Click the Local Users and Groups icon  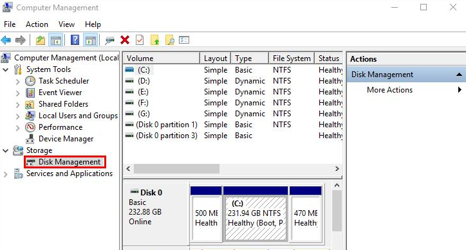(x=30, y=116)
